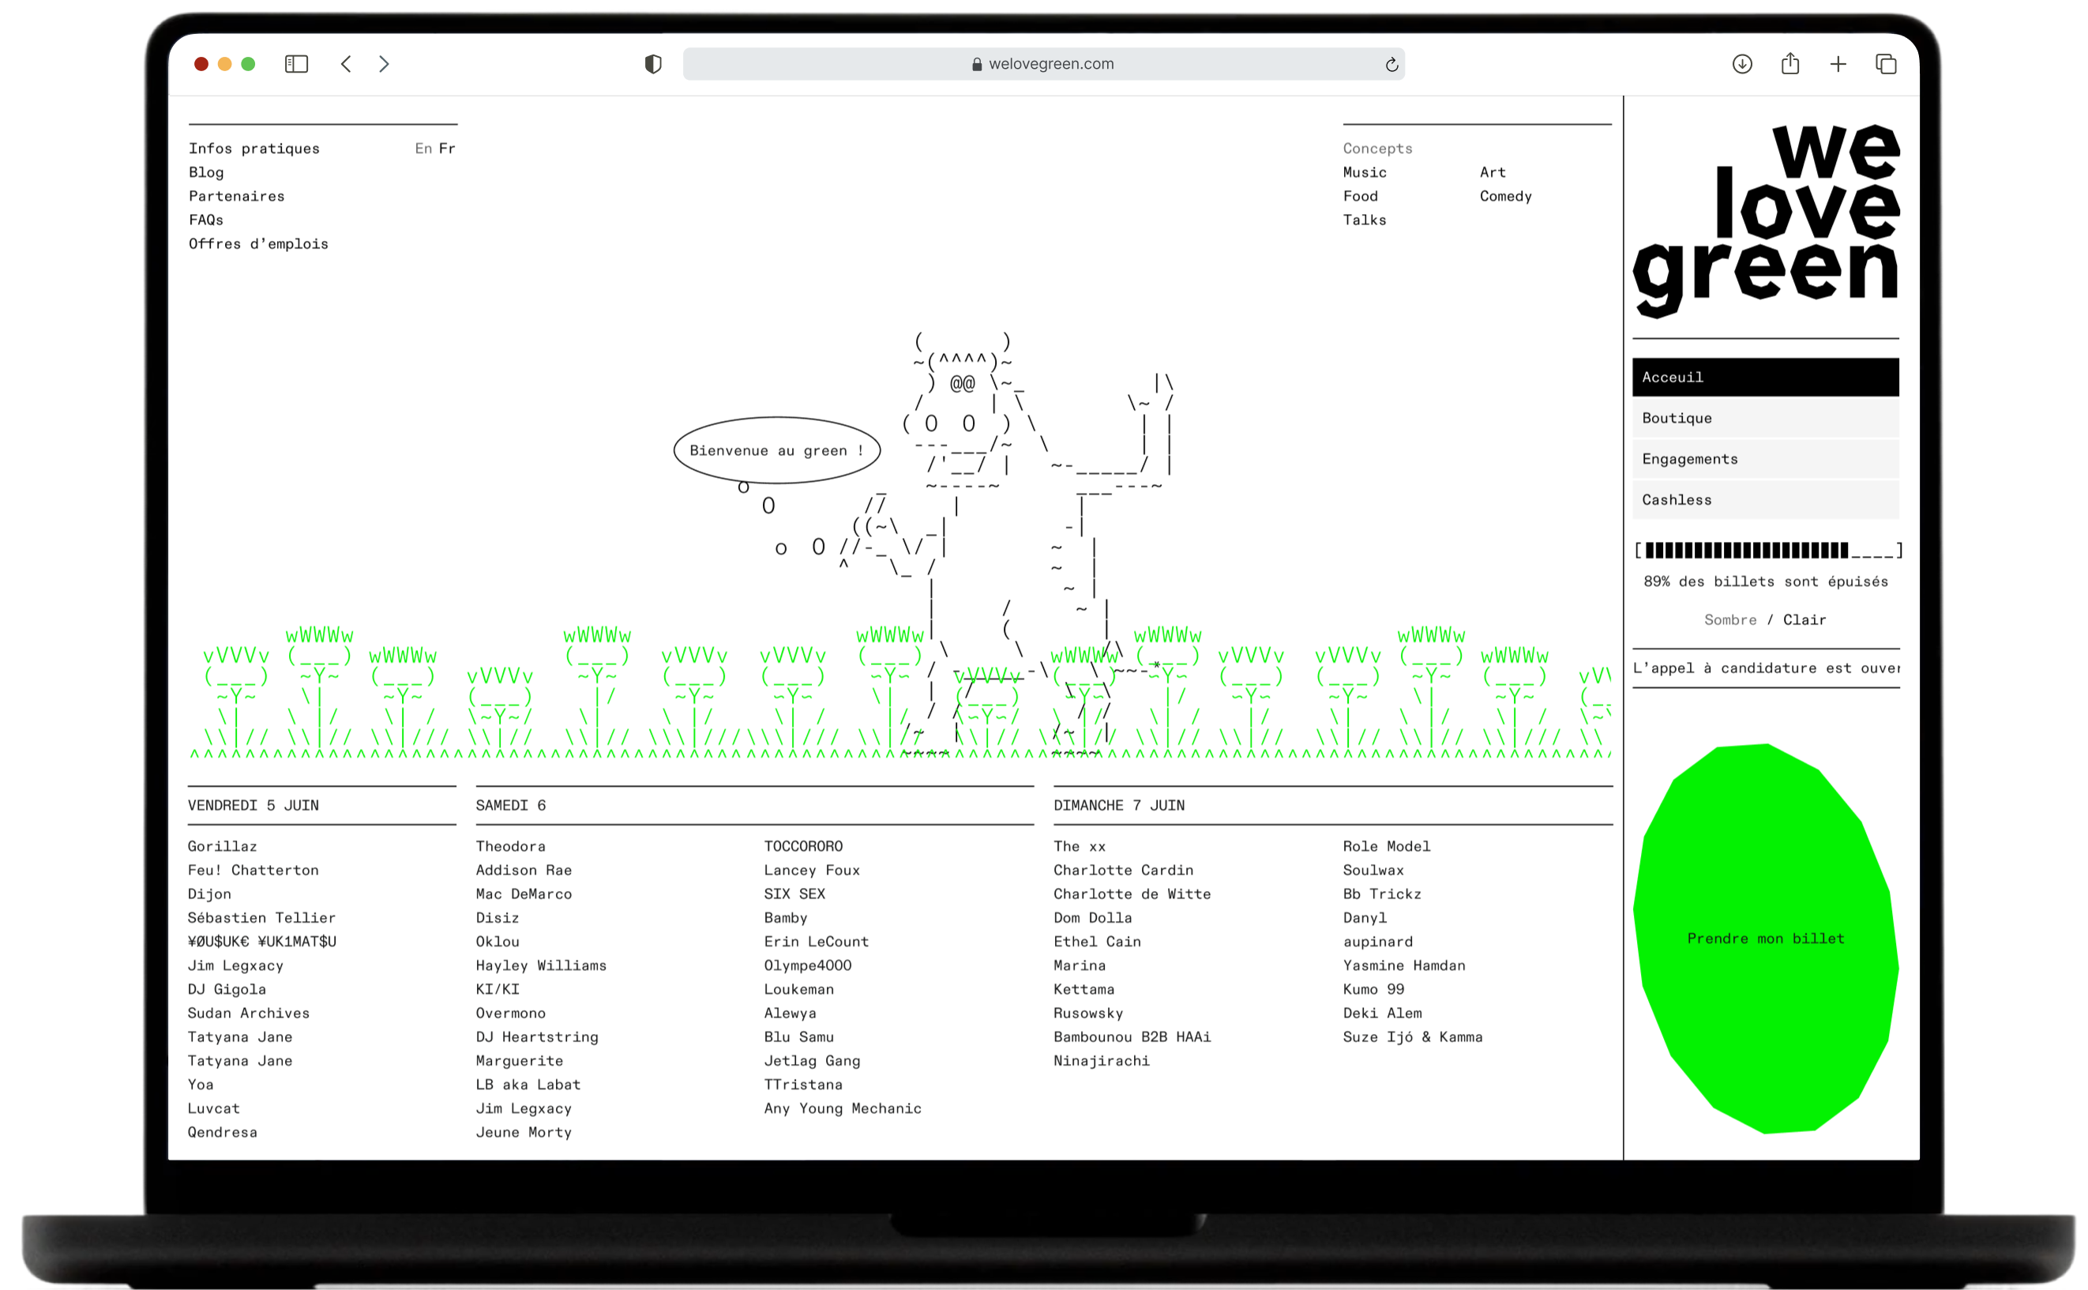2088x1290 pixels.
Task: Open Any Young Mechanic artist link
Action: pos(842,1108)
